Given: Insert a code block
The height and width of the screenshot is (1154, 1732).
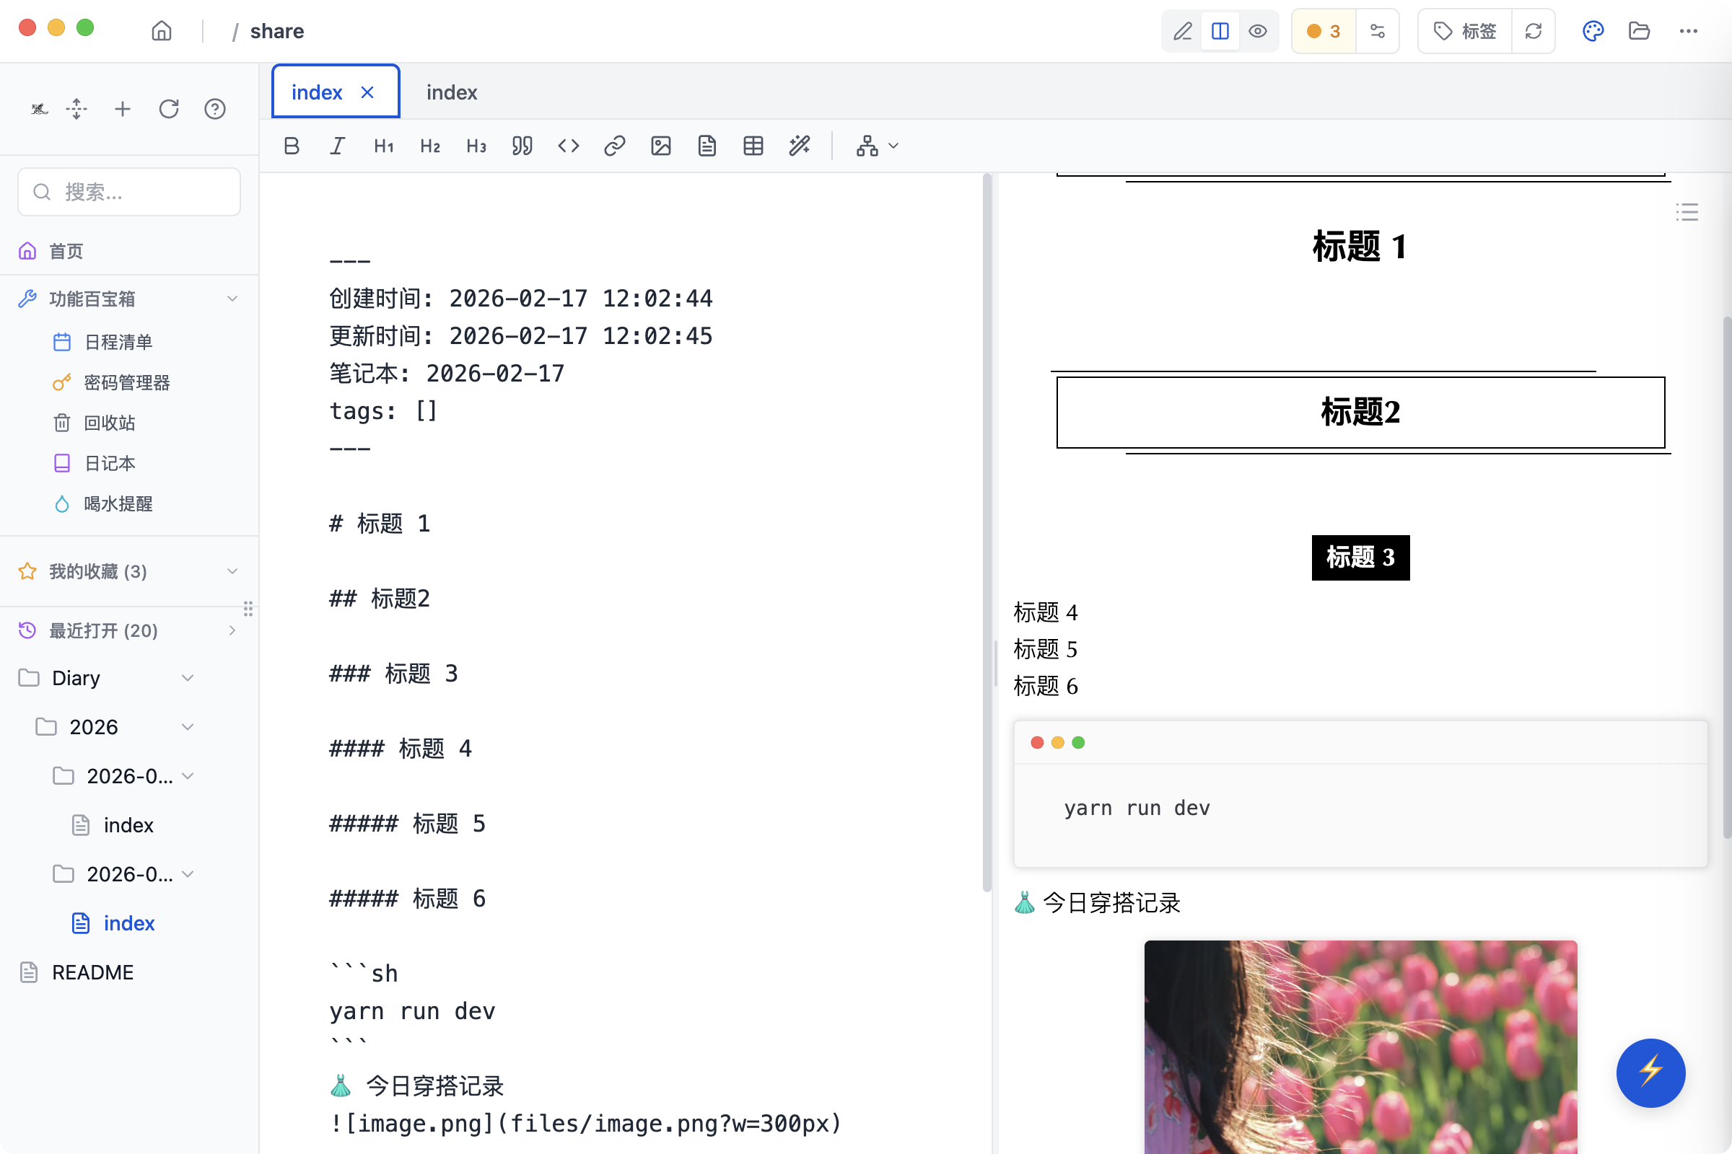Looking at the screenshot, I should 568,146.
